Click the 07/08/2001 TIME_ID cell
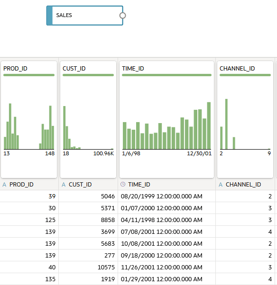277x285 pixels. (x=167, y=232)
